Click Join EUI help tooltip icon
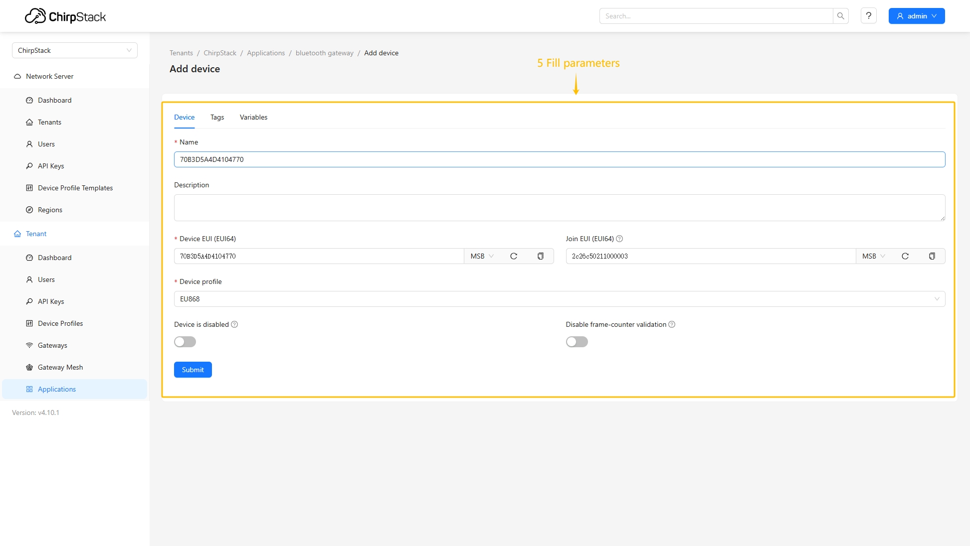The height and width of the screenshot is (546, 970). 619,239
